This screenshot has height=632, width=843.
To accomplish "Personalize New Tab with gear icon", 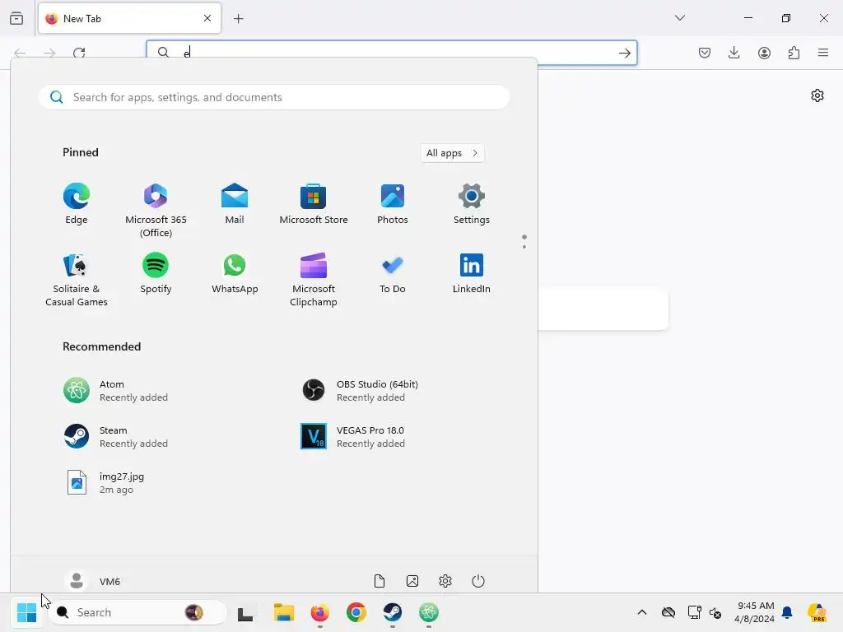I will click(817, 95).
